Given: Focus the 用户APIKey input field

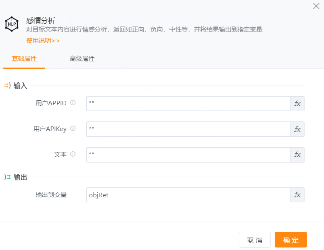Looking at the screenshot, I should (188, 129).
